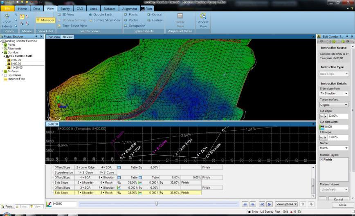Image resolution: width=355 pixels, height=216 pixels.
Task: Click the Close button in corridor editor
Action: point(342,205)
